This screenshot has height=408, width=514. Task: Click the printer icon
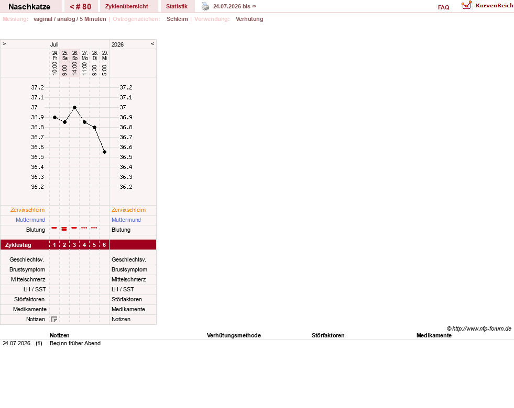(205, 6)
